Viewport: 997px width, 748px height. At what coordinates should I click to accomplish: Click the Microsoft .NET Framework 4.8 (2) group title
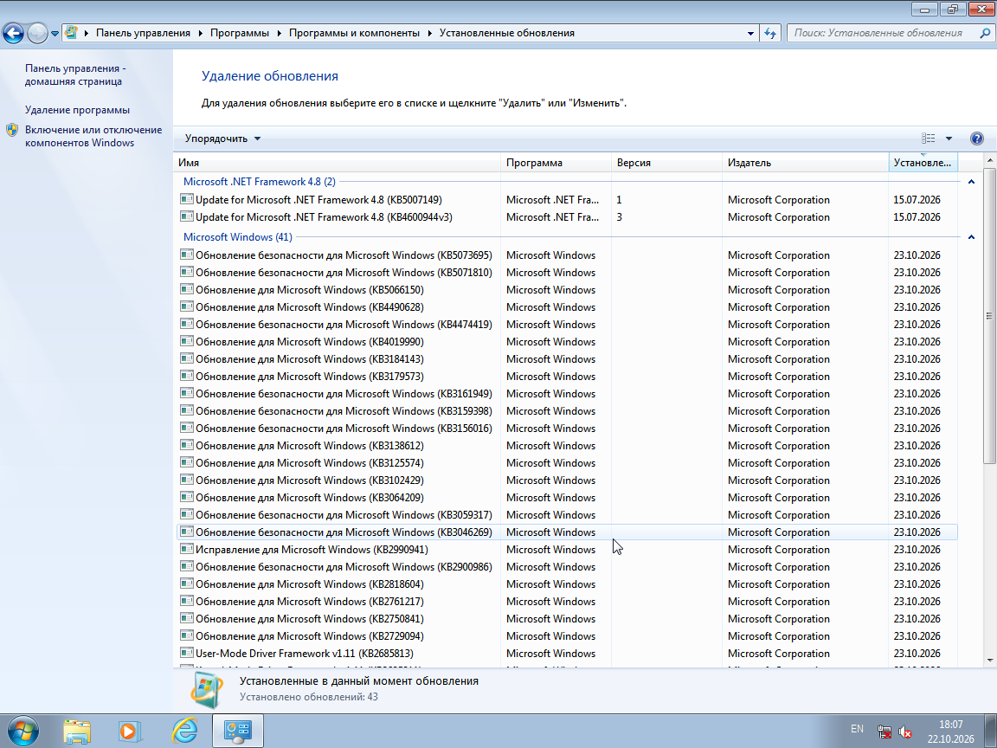coord(260,182)
